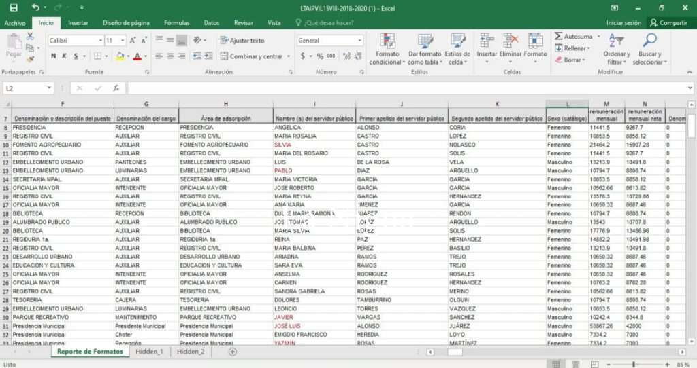697x368 pixels.
Task: Toggle Ajustar texto wrap option
Action: 242,41
